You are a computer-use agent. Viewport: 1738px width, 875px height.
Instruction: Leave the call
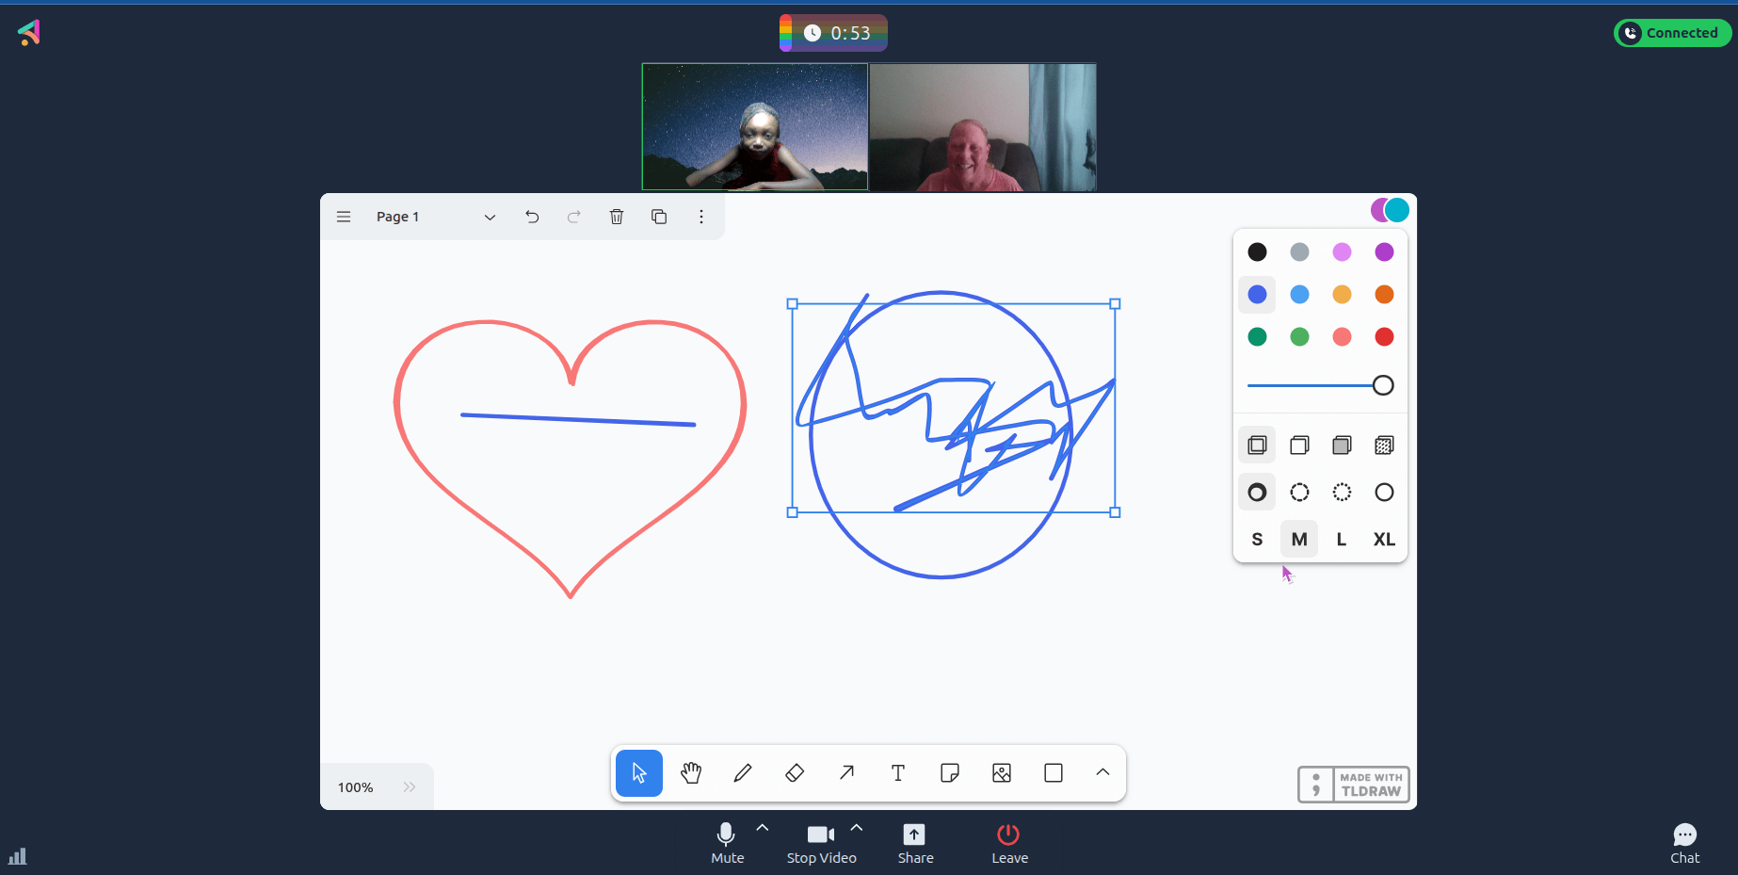click(1009, 842)
